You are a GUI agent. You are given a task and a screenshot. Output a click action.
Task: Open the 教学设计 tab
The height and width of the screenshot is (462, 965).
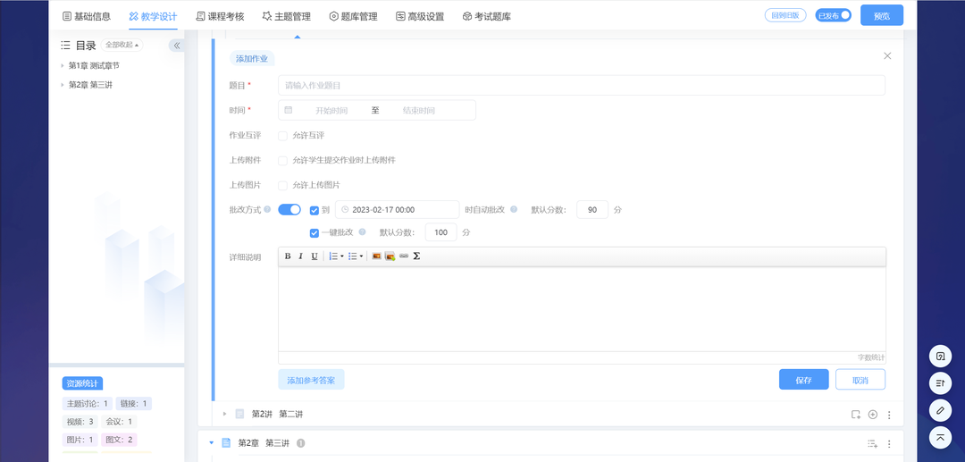(x=154, y=17)
